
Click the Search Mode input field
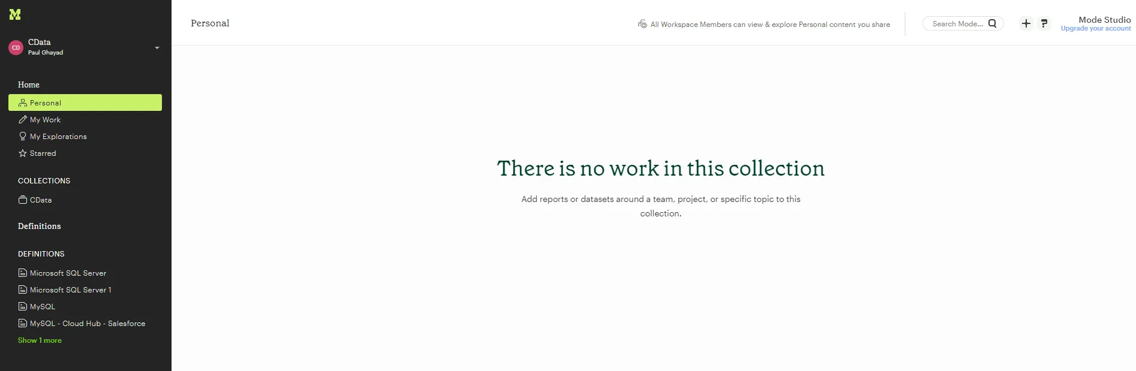point(957,24)
